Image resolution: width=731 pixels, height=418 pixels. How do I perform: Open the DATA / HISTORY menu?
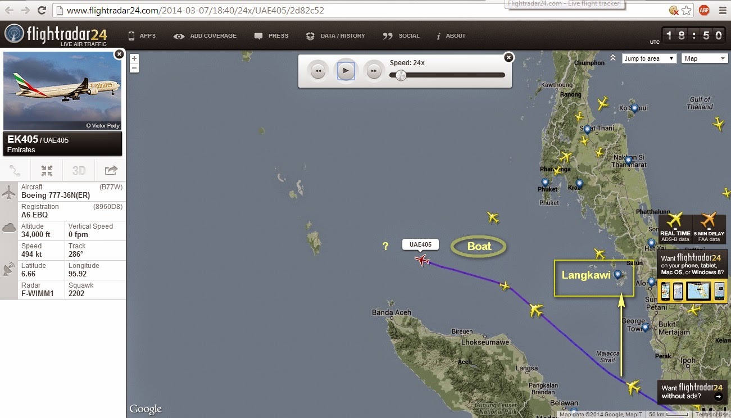coord(335,36)
